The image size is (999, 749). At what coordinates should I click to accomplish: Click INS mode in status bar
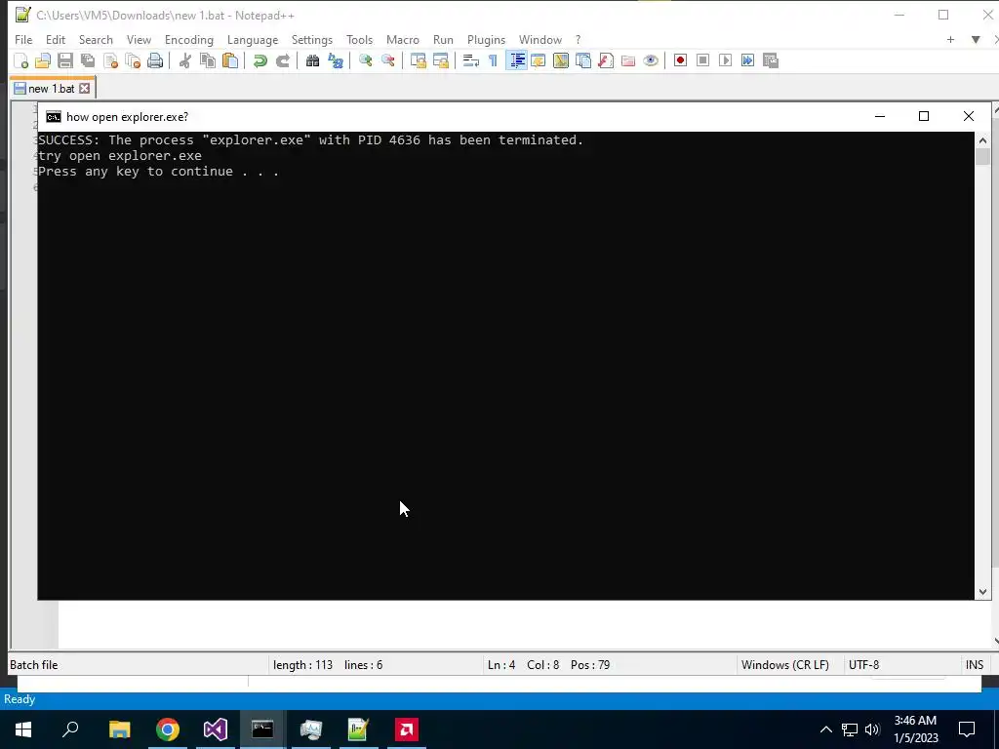[x=975, y=665]
